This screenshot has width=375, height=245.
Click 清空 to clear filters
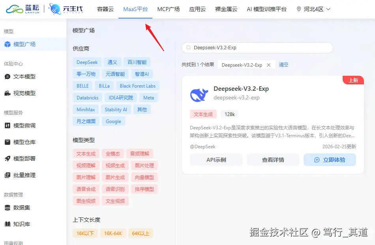click(x=284, y=65)
